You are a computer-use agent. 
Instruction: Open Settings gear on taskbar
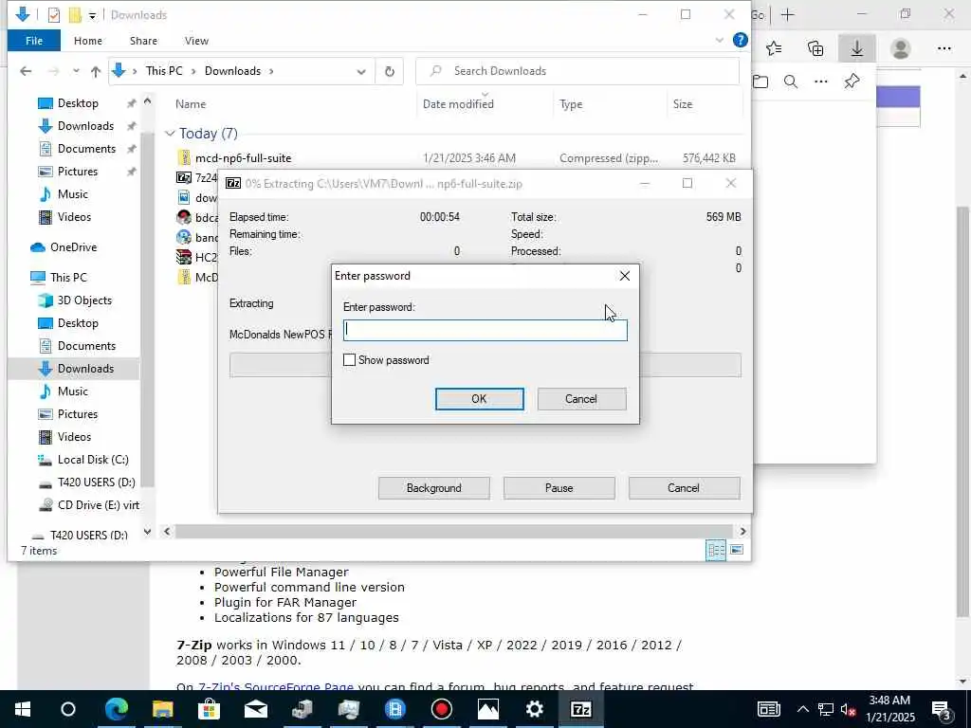[x=535, y=709]
